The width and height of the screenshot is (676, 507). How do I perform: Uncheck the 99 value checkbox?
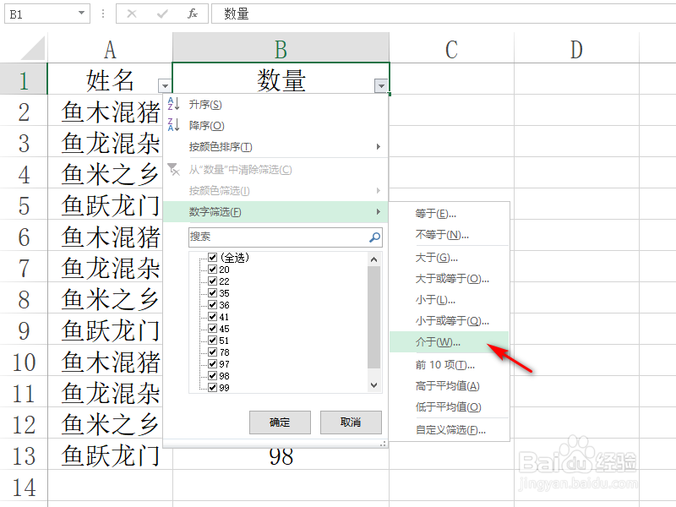[212, 388]
